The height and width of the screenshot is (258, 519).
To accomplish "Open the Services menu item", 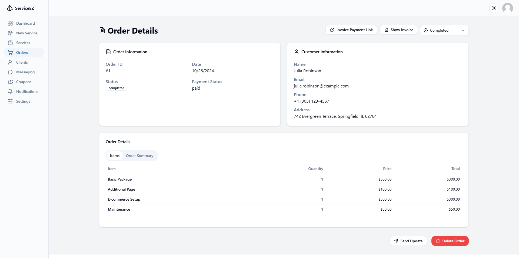I will pos(23,43).
